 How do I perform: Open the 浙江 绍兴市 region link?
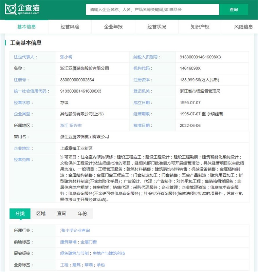pos(71,125)
